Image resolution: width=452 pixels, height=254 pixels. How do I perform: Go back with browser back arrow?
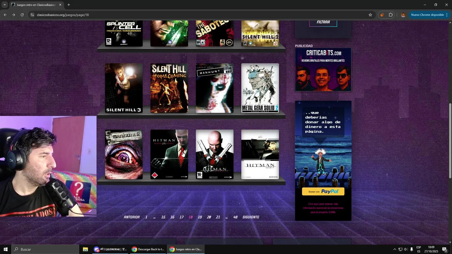[x=5, y=15]
